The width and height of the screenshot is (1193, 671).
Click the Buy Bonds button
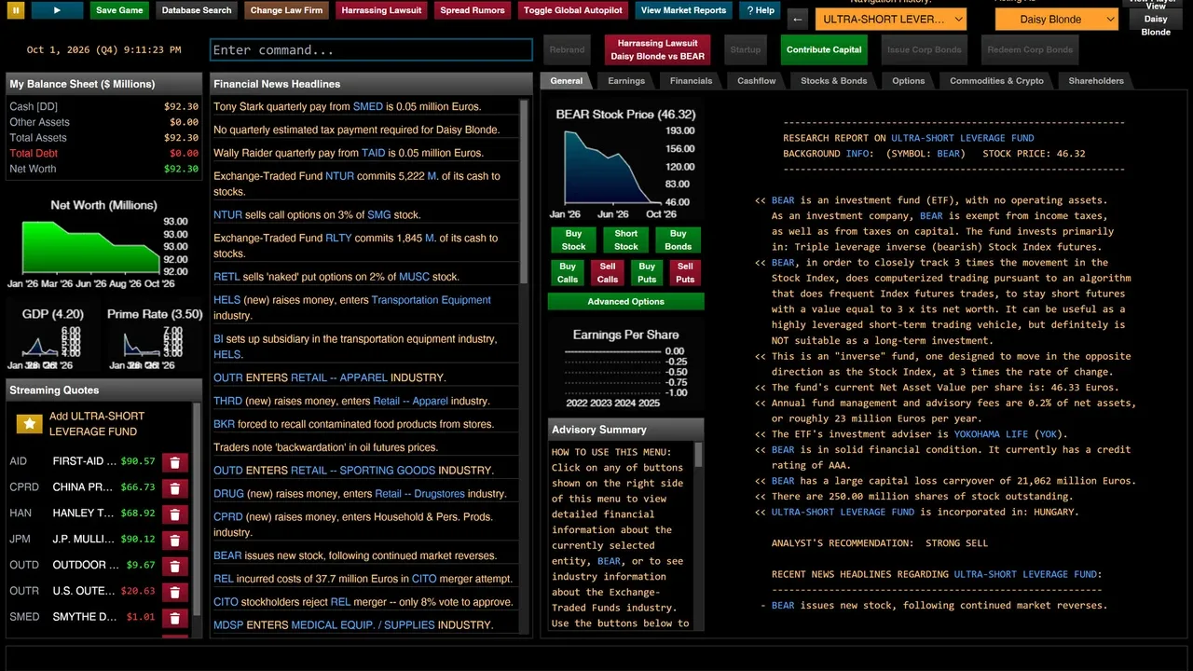[x=678, y=240]
